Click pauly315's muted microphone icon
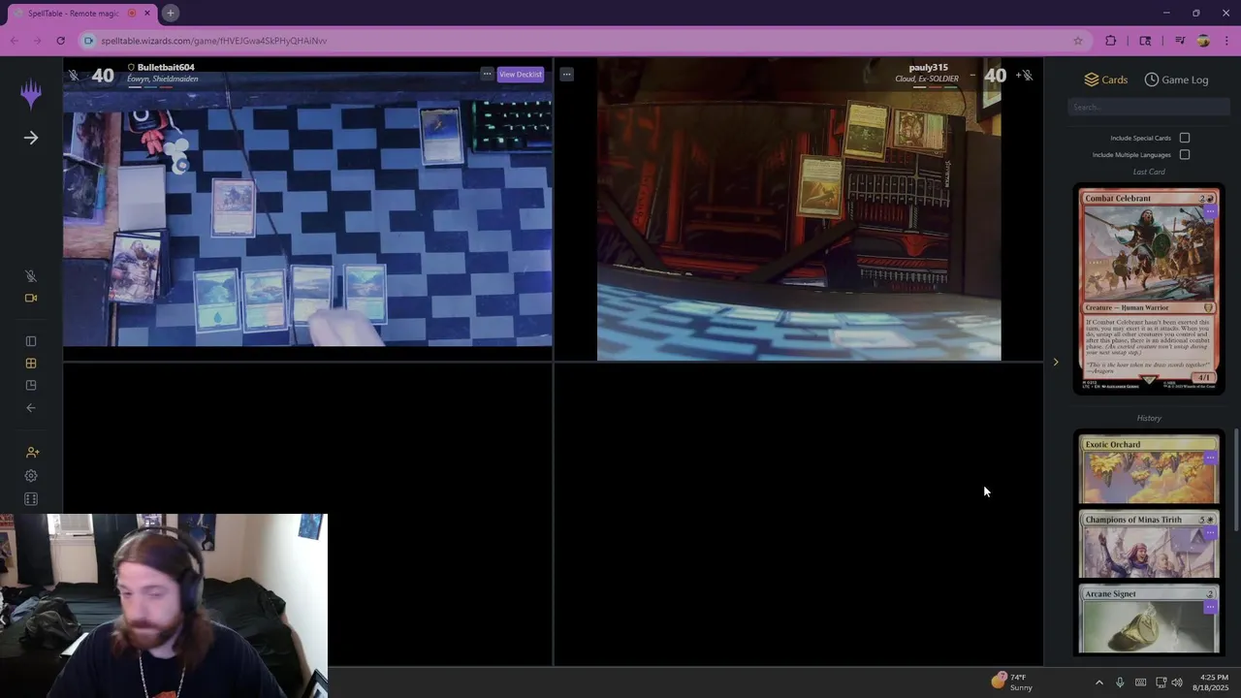The height and width of the screenshot is (698, 1241). (1028, 75)
